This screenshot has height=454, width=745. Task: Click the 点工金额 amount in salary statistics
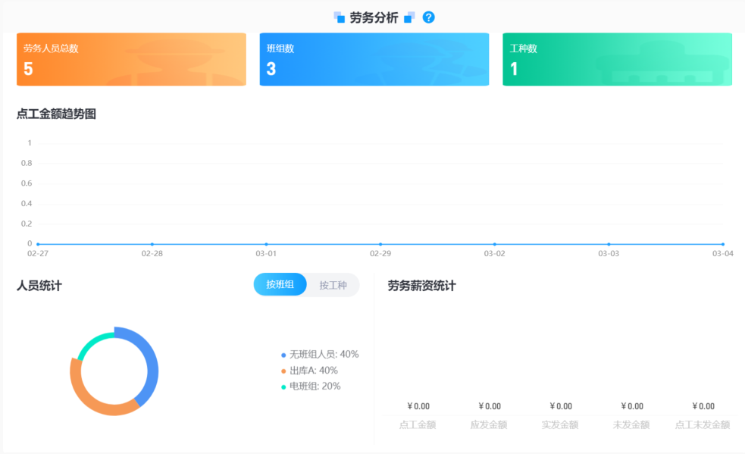pyautogui.click(x=418, y=406)
